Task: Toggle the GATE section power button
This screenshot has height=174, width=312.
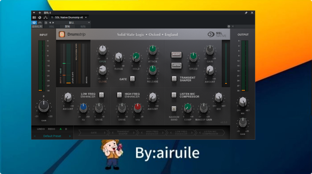Action: point(132,79)
